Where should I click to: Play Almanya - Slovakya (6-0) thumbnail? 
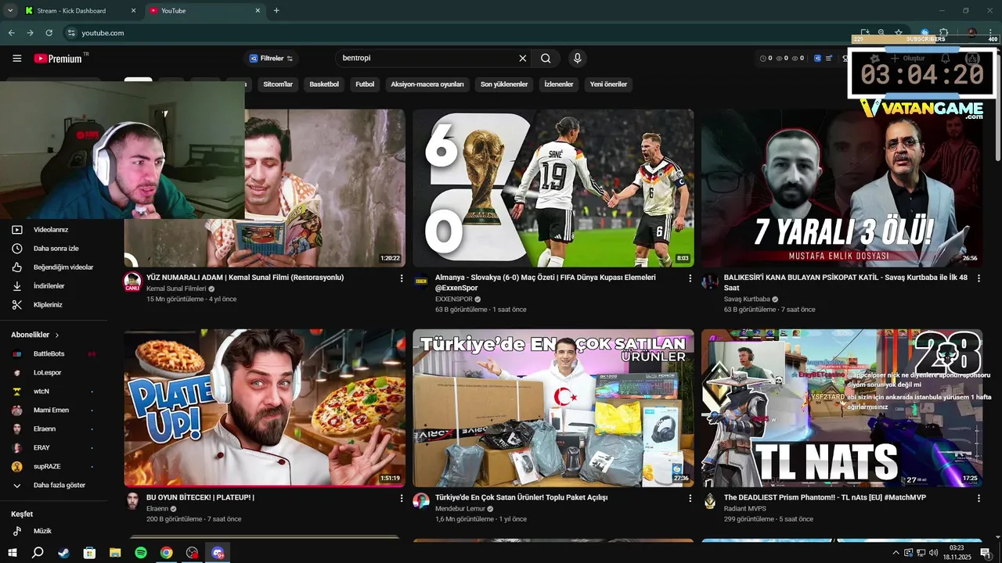553,188
